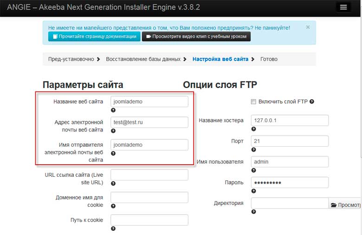The image size is (362, 235).
Task: Click the 'Директория' input field
Action: coord(290,203)
